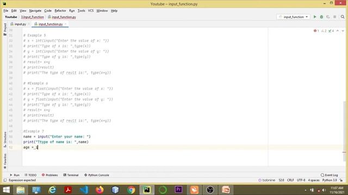Open the Terminal tool window
Viewport: 348px width, 195px height.
71,175
